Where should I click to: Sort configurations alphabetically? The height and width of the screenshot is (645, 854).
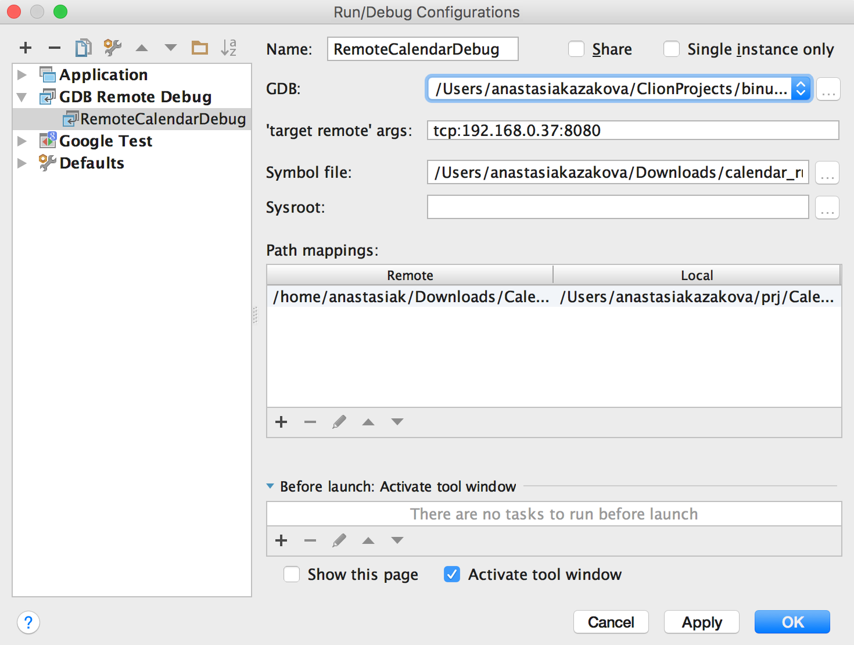(229, 48)
